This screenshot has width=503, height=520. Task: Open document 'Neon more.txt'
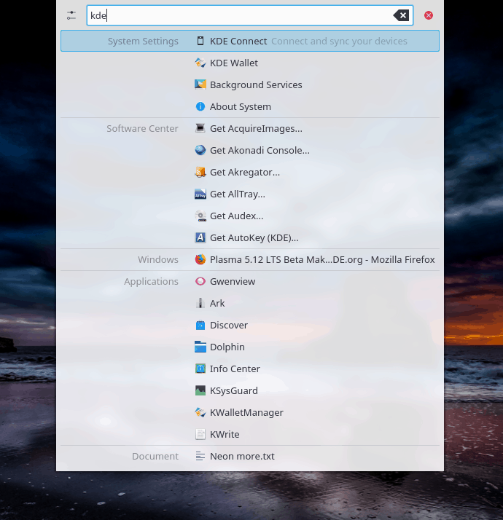coord(242,457)
